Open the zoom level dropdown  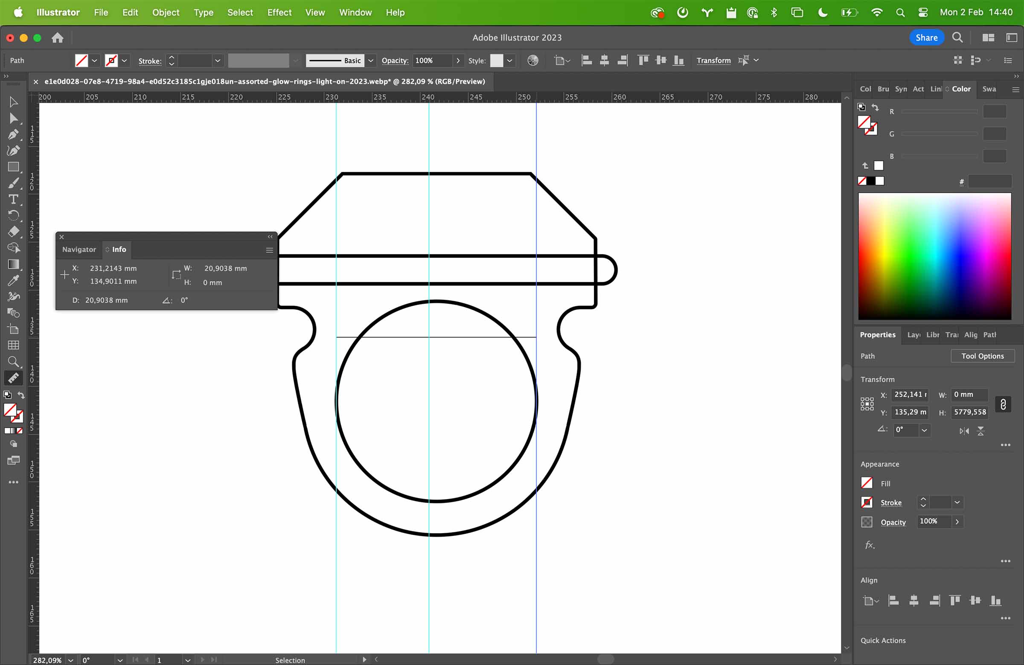(71, 660)
